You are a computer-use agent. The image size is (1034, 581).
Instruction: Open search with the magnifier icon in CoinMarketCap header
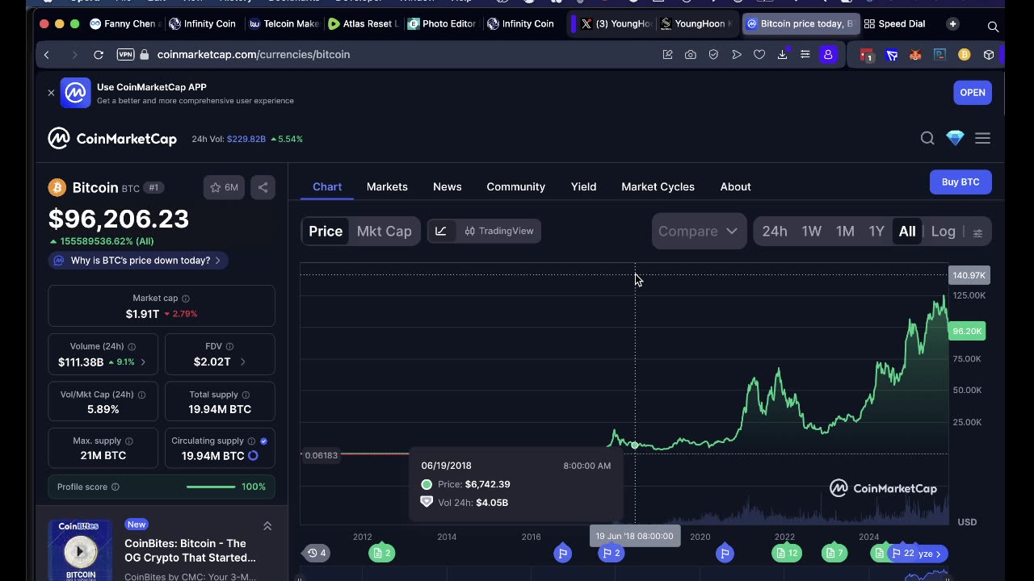point(927,138)
